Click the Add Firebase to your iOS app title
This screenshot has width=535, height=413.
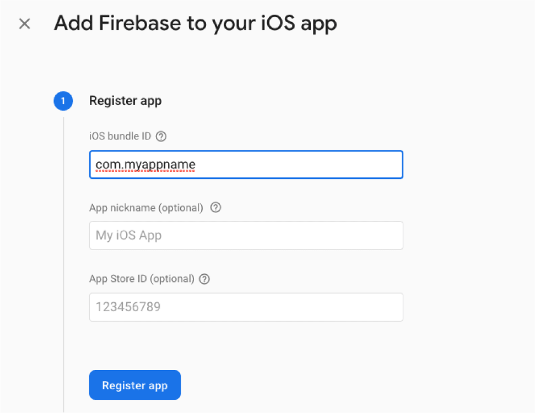click(x=195, y=23)
